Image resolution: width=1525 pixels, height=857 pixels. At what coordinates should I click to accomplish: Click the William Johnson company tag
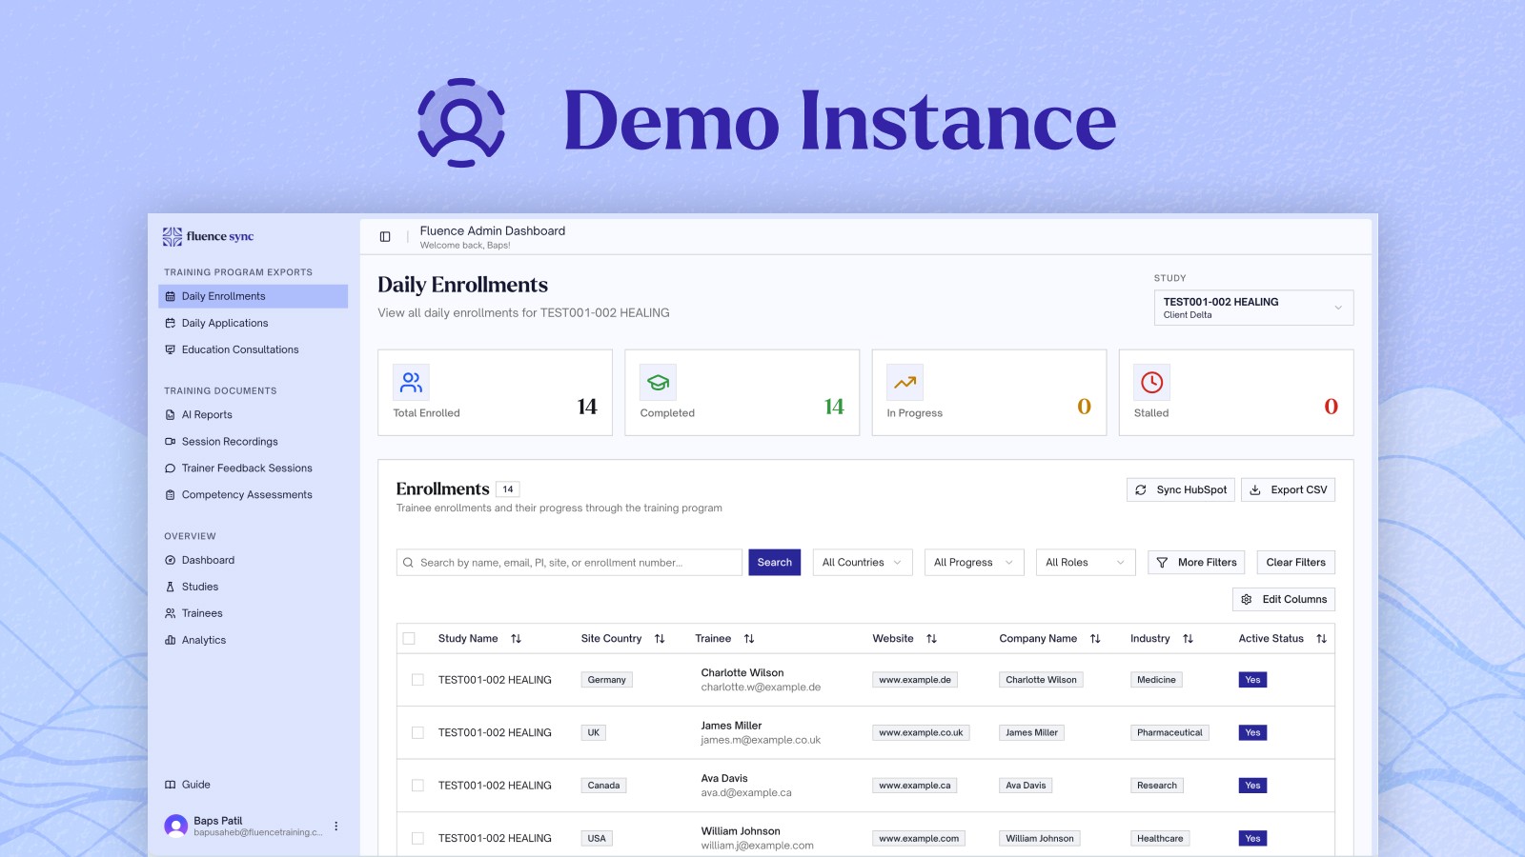coord(1040,839)
